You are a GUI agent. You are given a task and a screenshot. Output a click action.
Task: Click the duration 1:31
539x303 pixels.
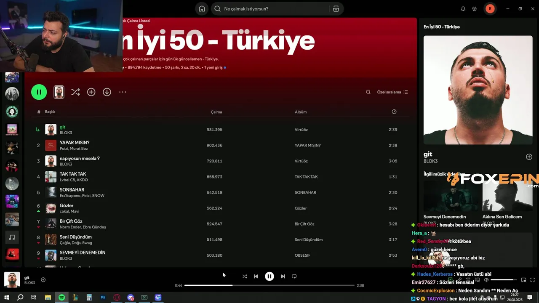pyautogui.click(x=393, y=177)
